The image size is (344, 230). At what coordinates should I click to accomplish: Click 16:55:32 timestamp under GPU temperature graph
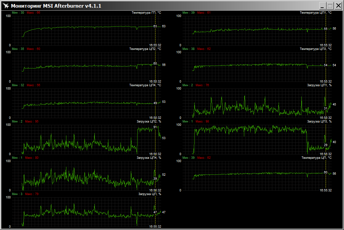coord(155,45)
